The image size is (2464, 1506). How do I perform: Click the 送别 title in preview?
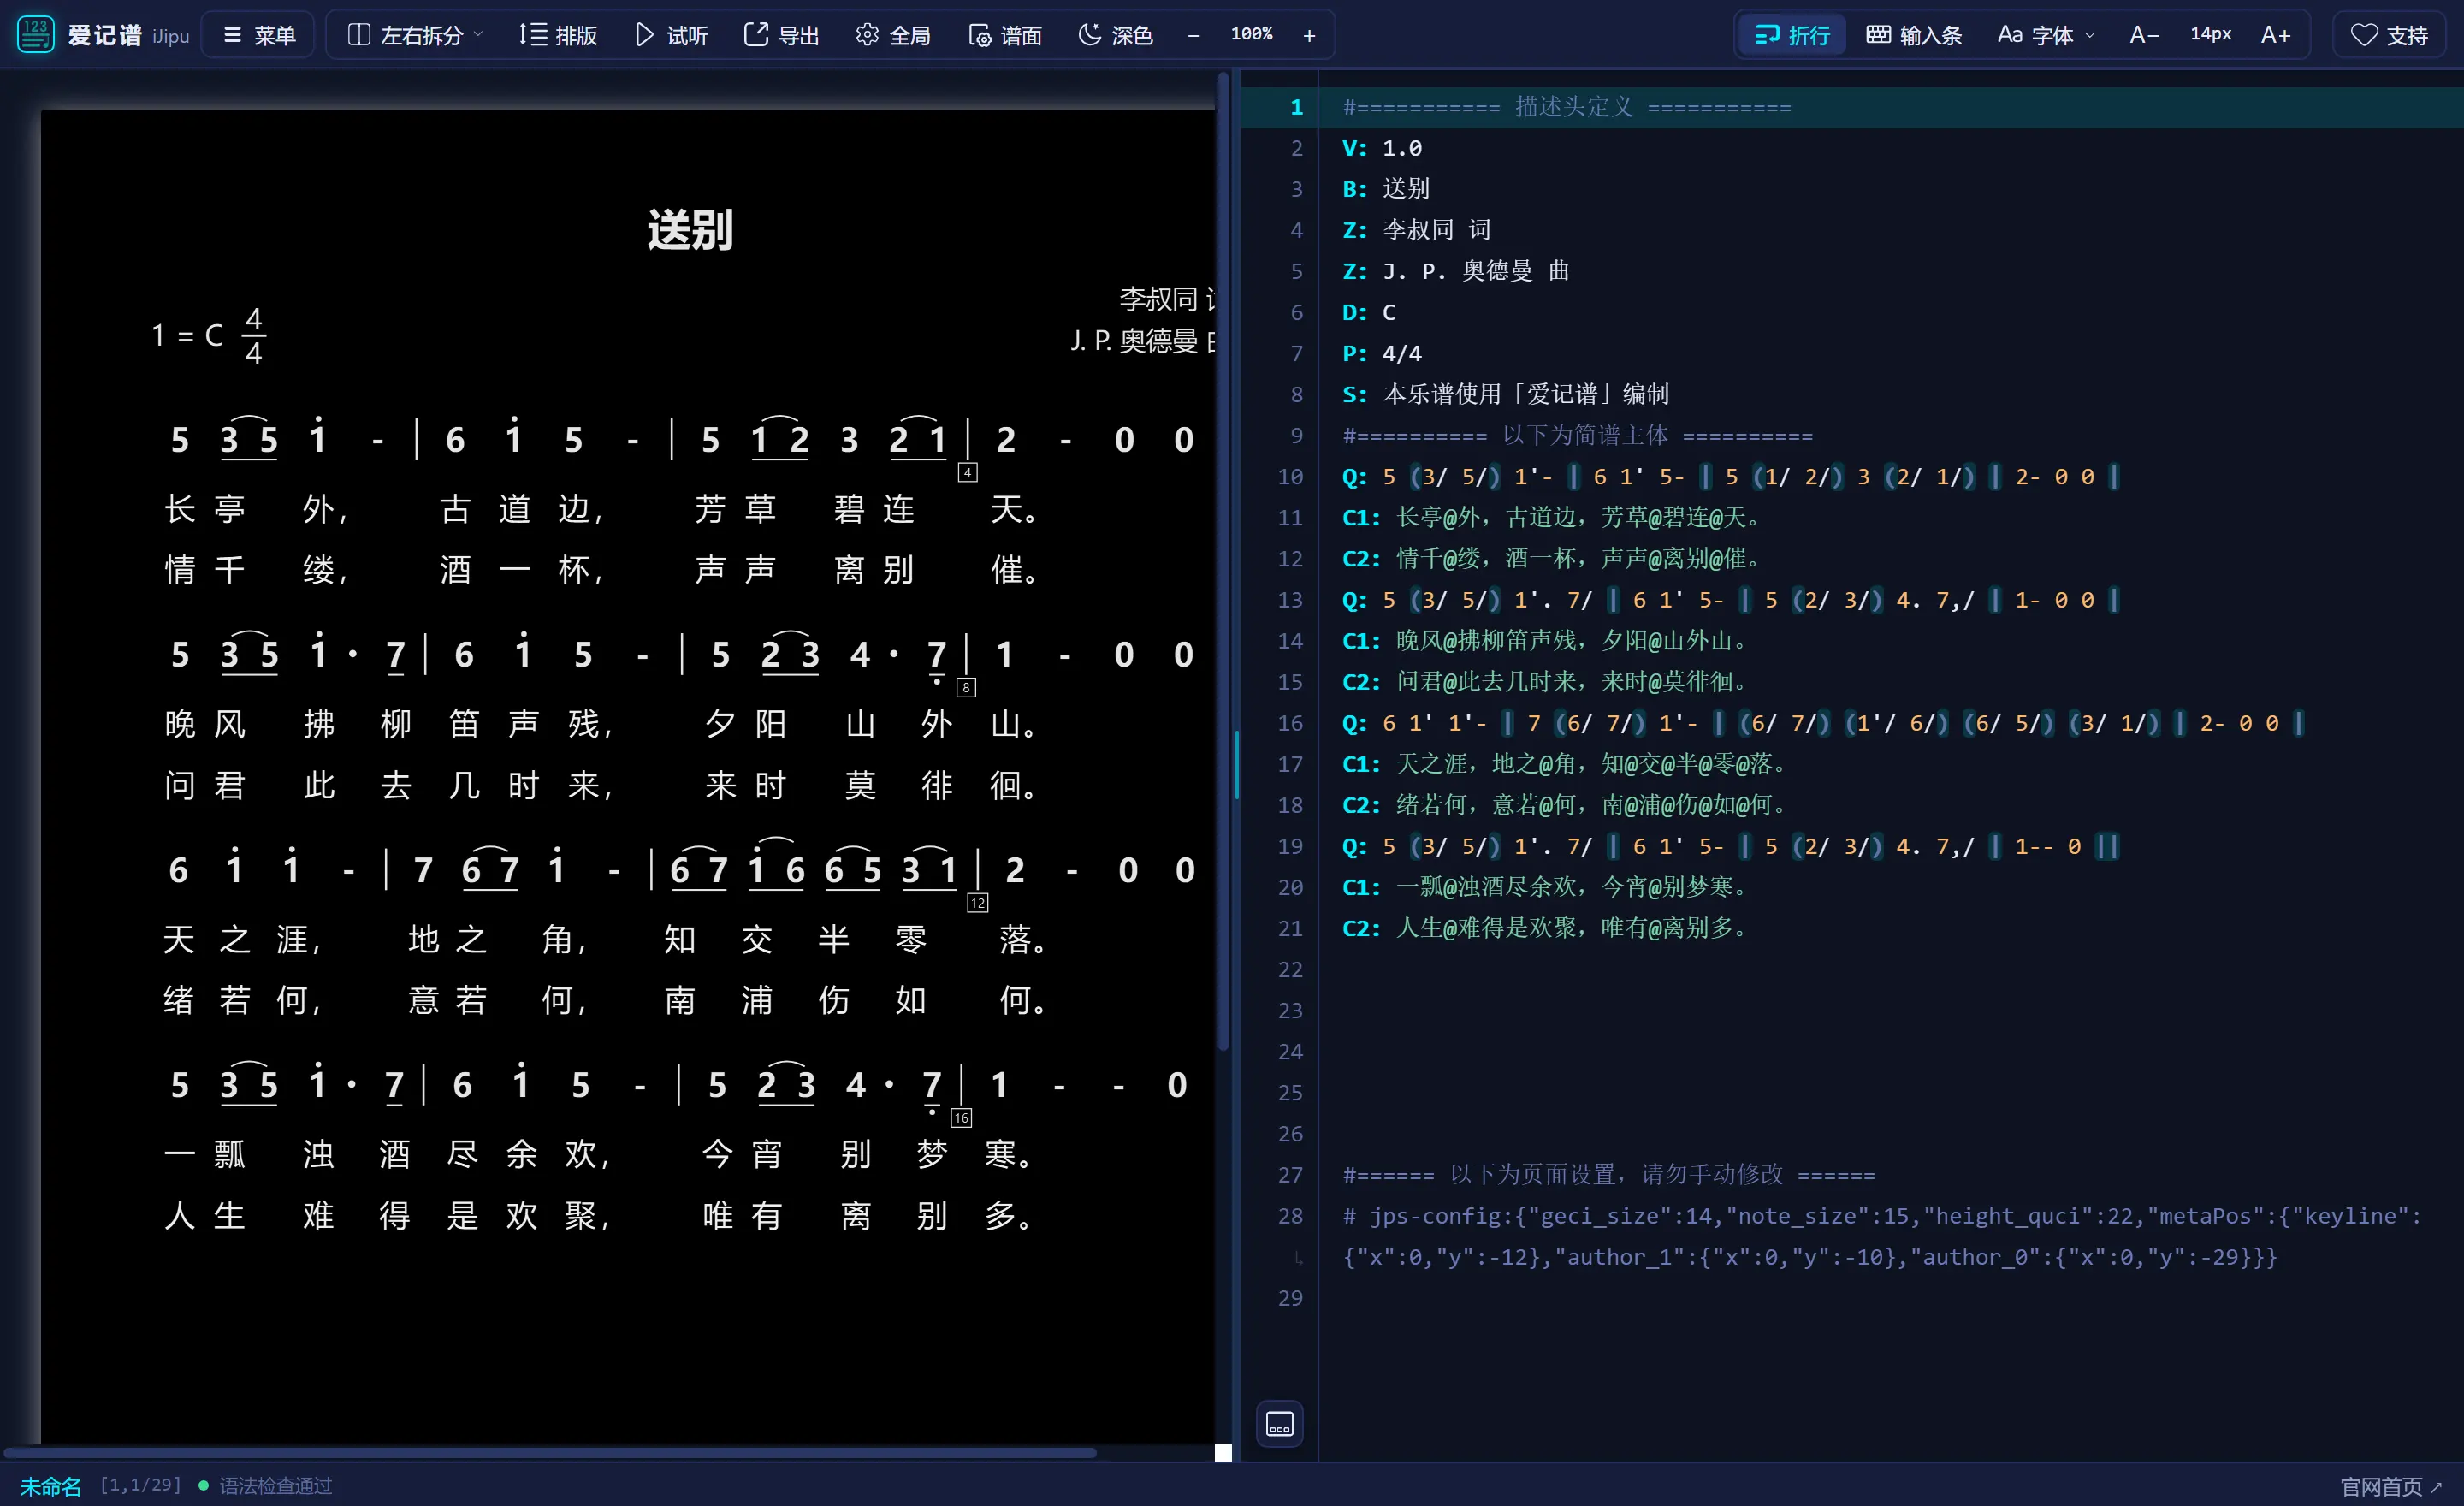690,230
